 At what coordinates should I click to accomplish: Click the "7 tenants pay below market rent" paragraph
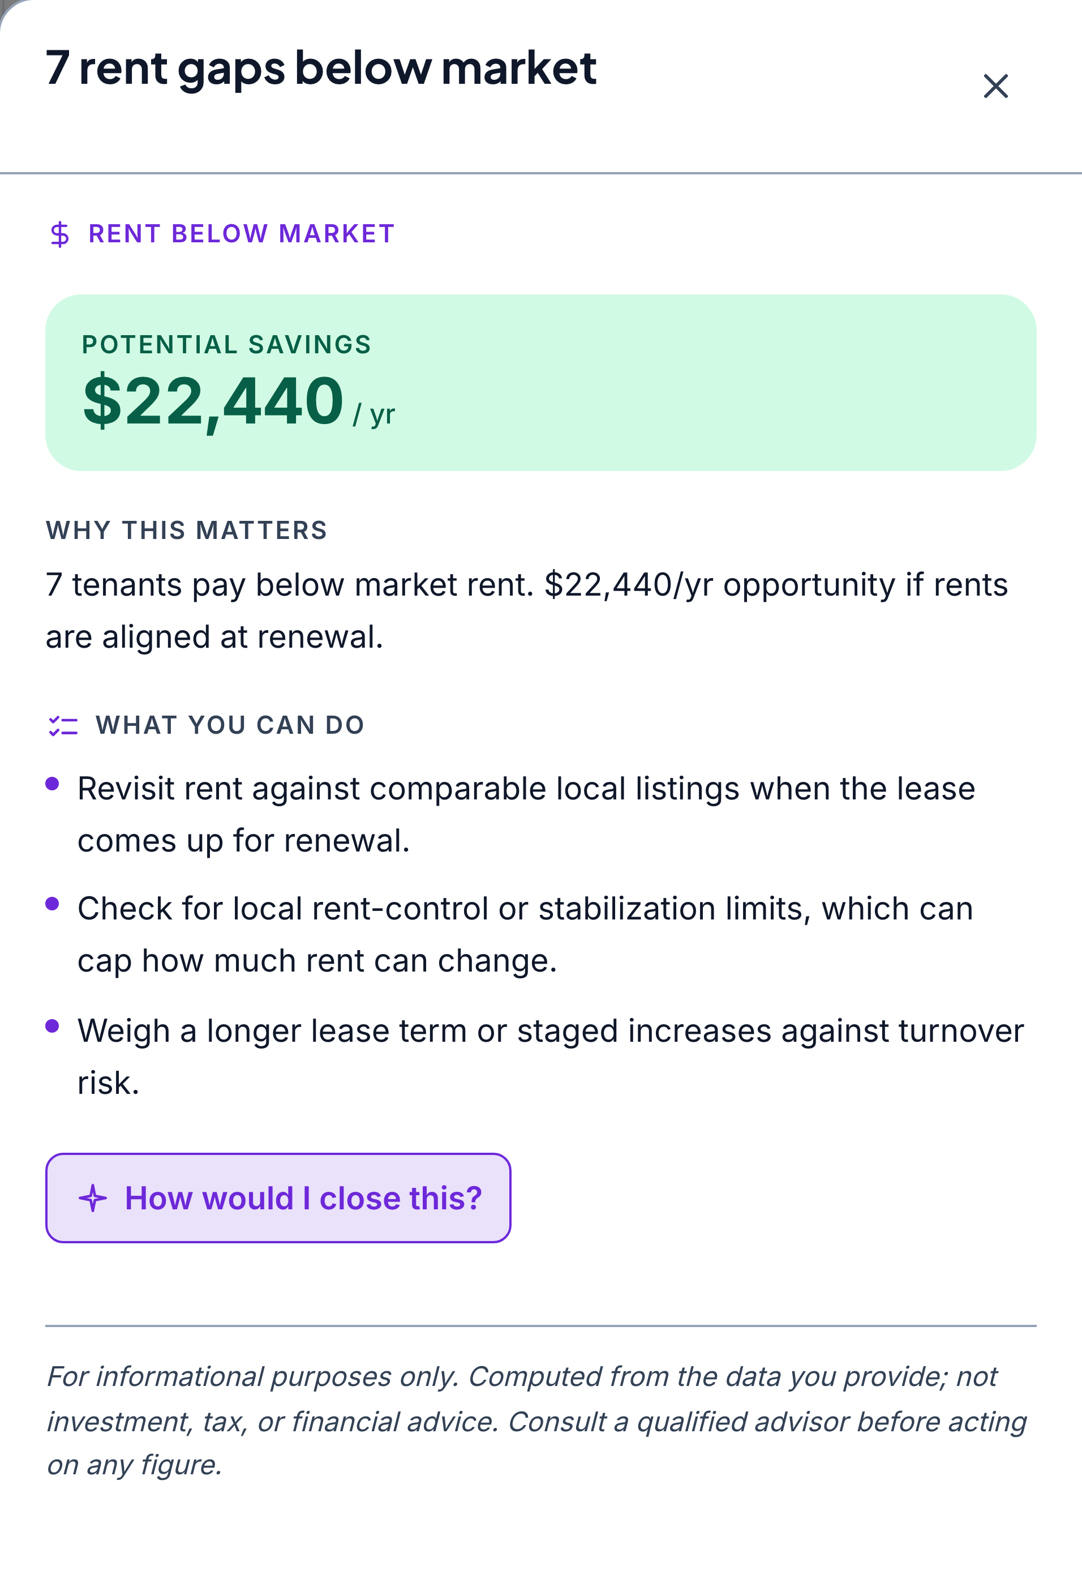coord(527,610)
